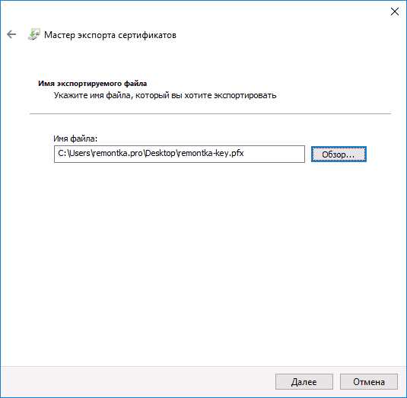Viewport: 407px width, 398px height.
Task: Proceed with the Далее button
Action: (x=304, y=382)
